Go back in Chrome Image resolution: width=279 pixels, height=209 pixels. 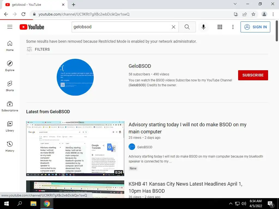click(6, 14)
